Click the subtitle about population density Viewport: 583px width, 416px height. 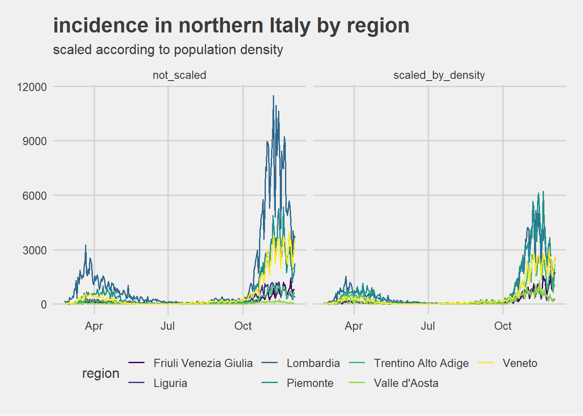pos(168,50)
